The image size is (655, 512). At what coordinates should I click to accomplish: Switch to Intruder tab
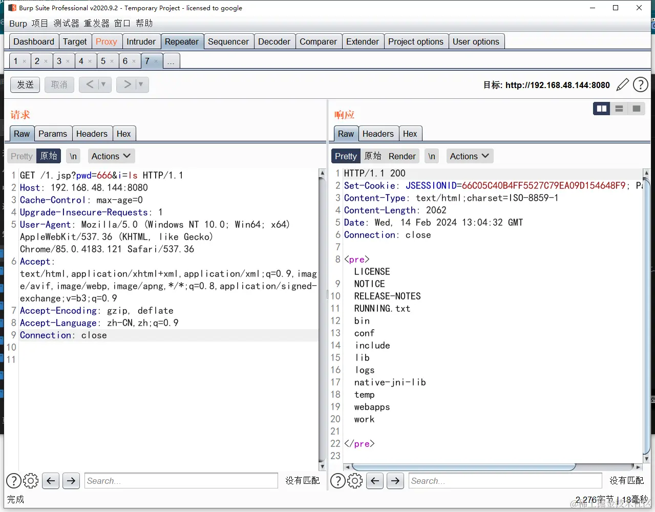(141, 41)
